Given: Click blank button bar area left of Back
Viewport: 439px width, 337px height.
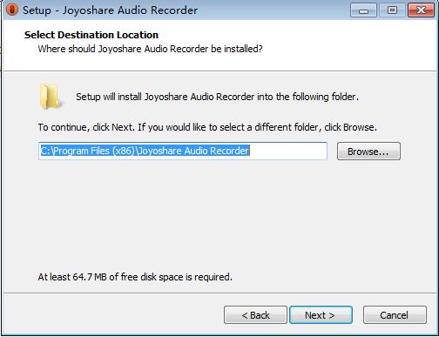Looking at the screenshot, I should 113,315.
